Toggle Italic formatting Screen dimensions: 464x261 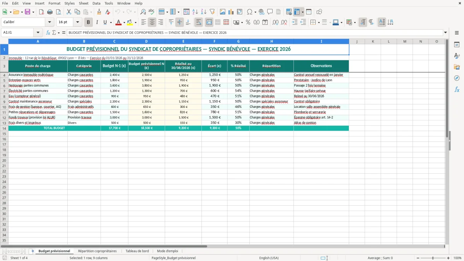(97, 22)
